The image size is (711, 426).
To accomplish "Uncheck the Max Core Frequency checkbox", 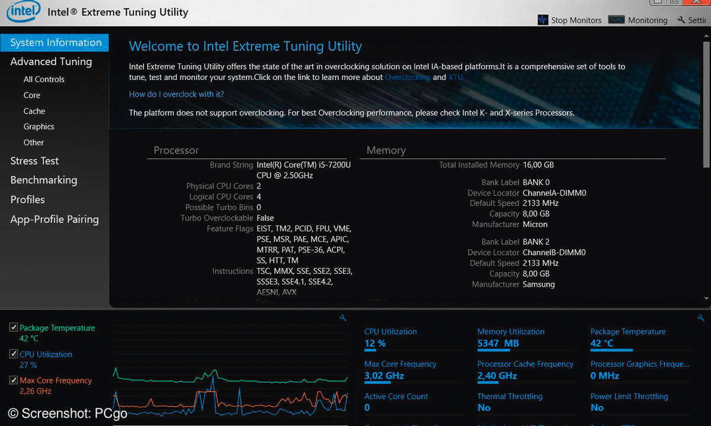I will (14, 380).
